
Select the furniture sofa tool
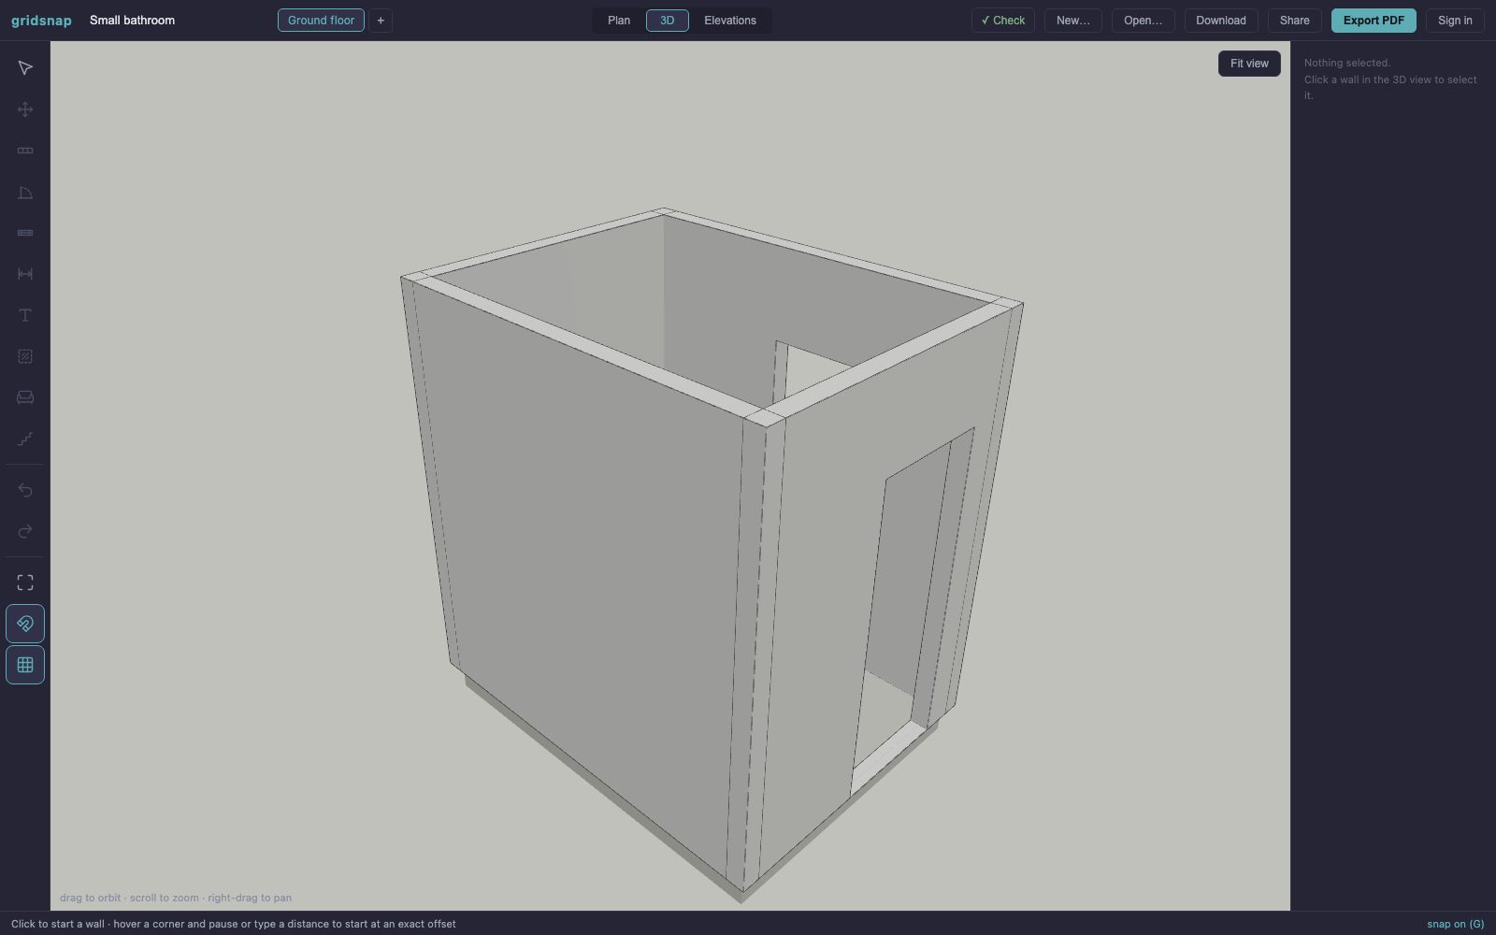coord(25,397)
